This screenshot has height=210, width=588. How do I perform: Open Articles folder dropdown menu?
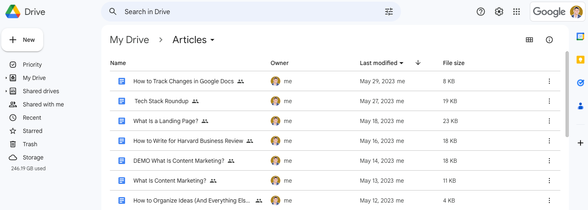click(212, 40)
